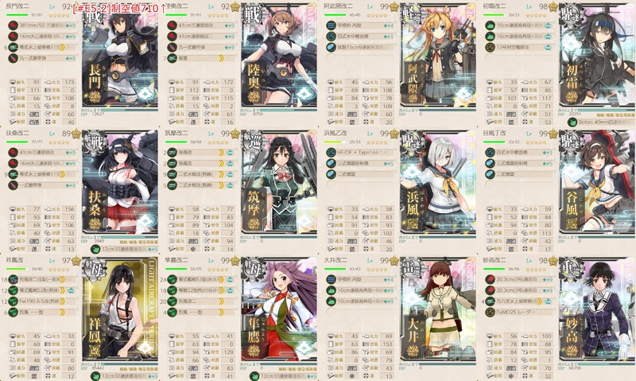Click the married ring badge next to Chikuma's Lv 99

click(x=235, y=134)
